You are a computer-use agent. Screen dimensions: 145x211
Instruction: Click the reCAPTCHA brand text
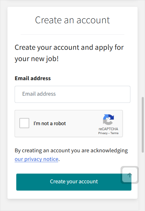tap(108, 129)
